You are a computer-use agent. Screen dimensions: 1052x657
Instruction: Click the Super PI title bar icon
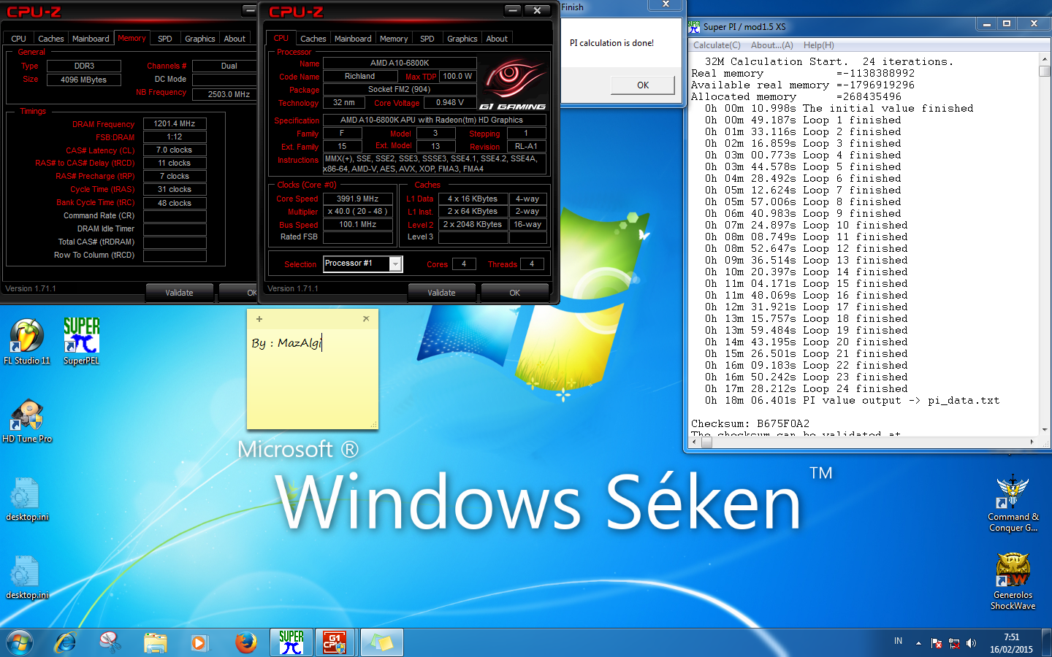[694, 26]
